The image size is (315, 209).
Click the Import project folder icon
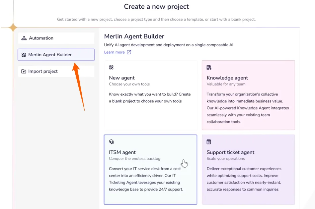pos(24,72)
